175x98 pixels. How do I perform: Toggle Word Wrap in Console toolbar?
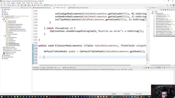point(156,68)
